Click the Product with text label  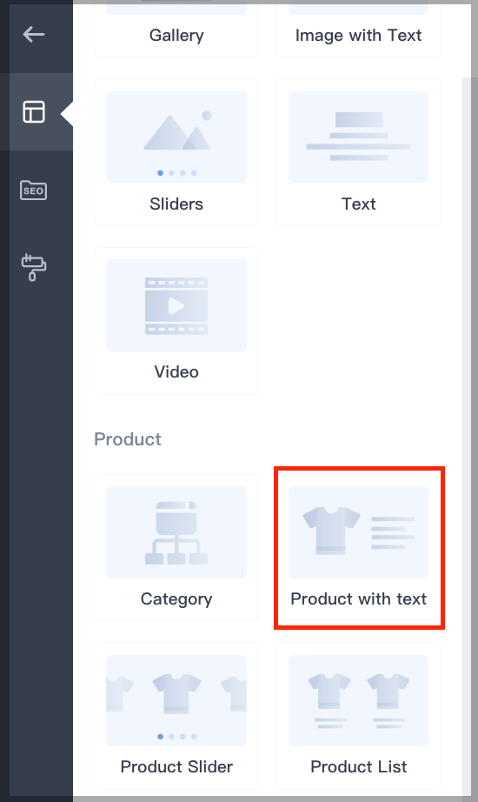[358, 599]
